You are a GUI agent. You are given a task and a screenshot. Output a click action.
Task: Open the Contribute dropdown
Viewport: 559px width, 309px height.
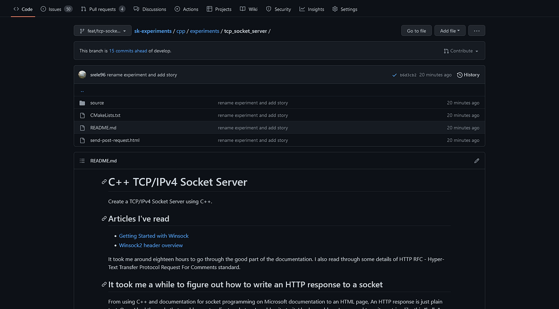[460, 51]
